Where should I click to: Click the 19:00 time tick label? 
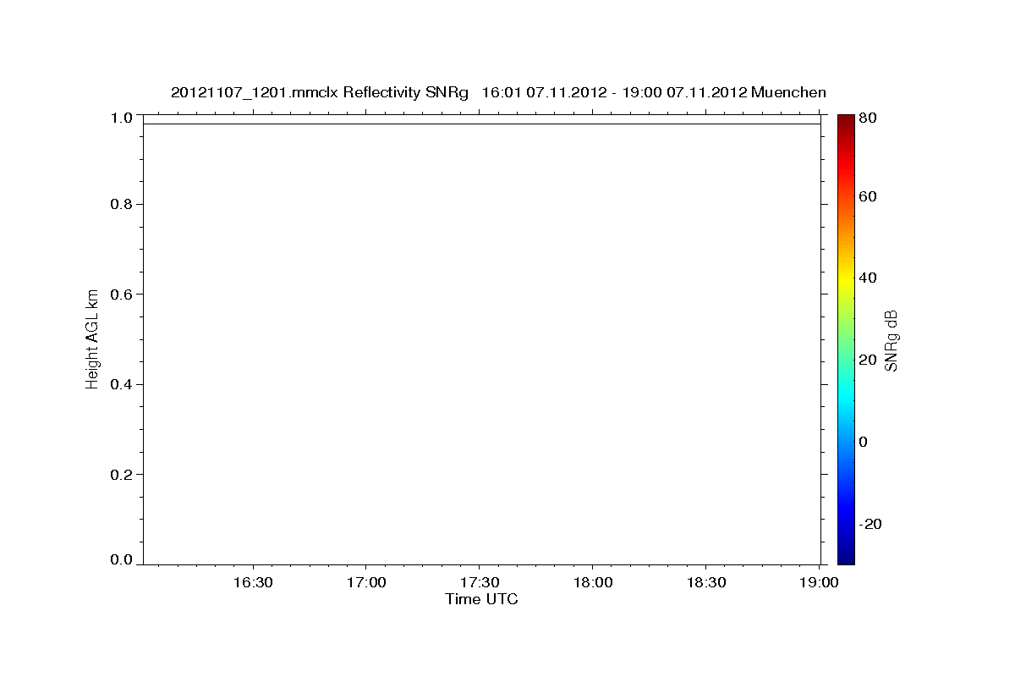[x=820, y=583]
